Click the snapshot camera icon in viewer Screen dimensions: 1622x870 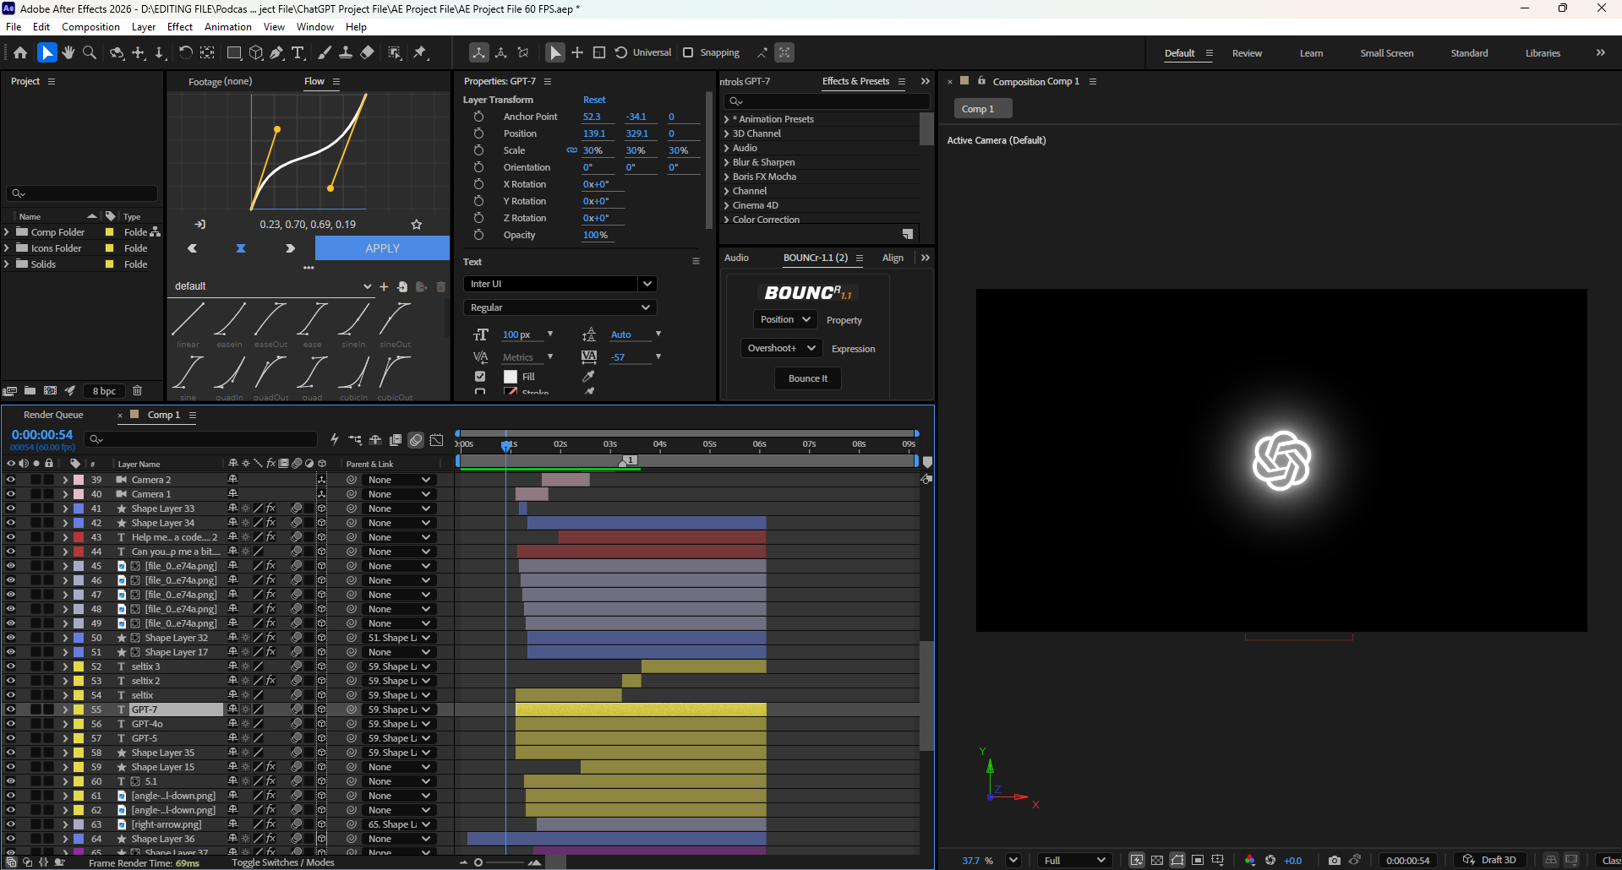[1335, 860]
